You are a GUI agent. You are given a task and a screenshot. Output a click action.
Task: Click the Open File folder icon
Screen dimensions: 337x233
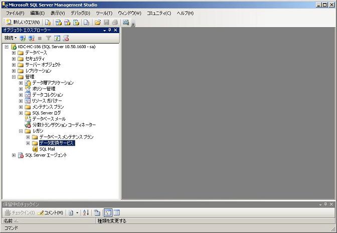(98, 22)
